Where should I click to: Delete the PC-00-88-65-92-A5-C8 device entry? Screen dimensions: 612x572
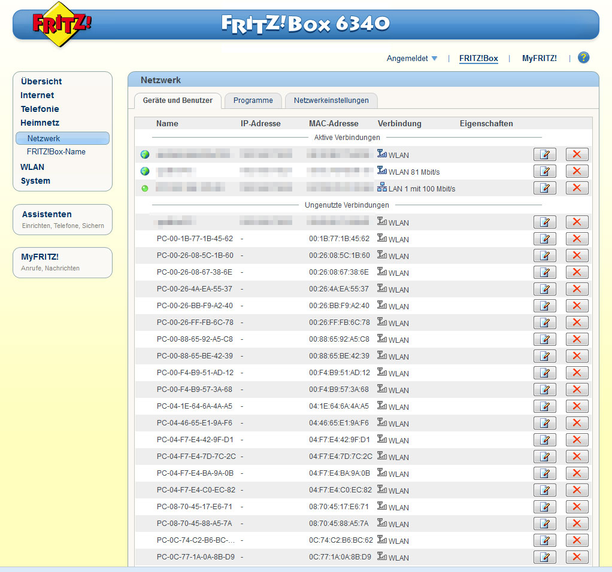click(577, 339)
